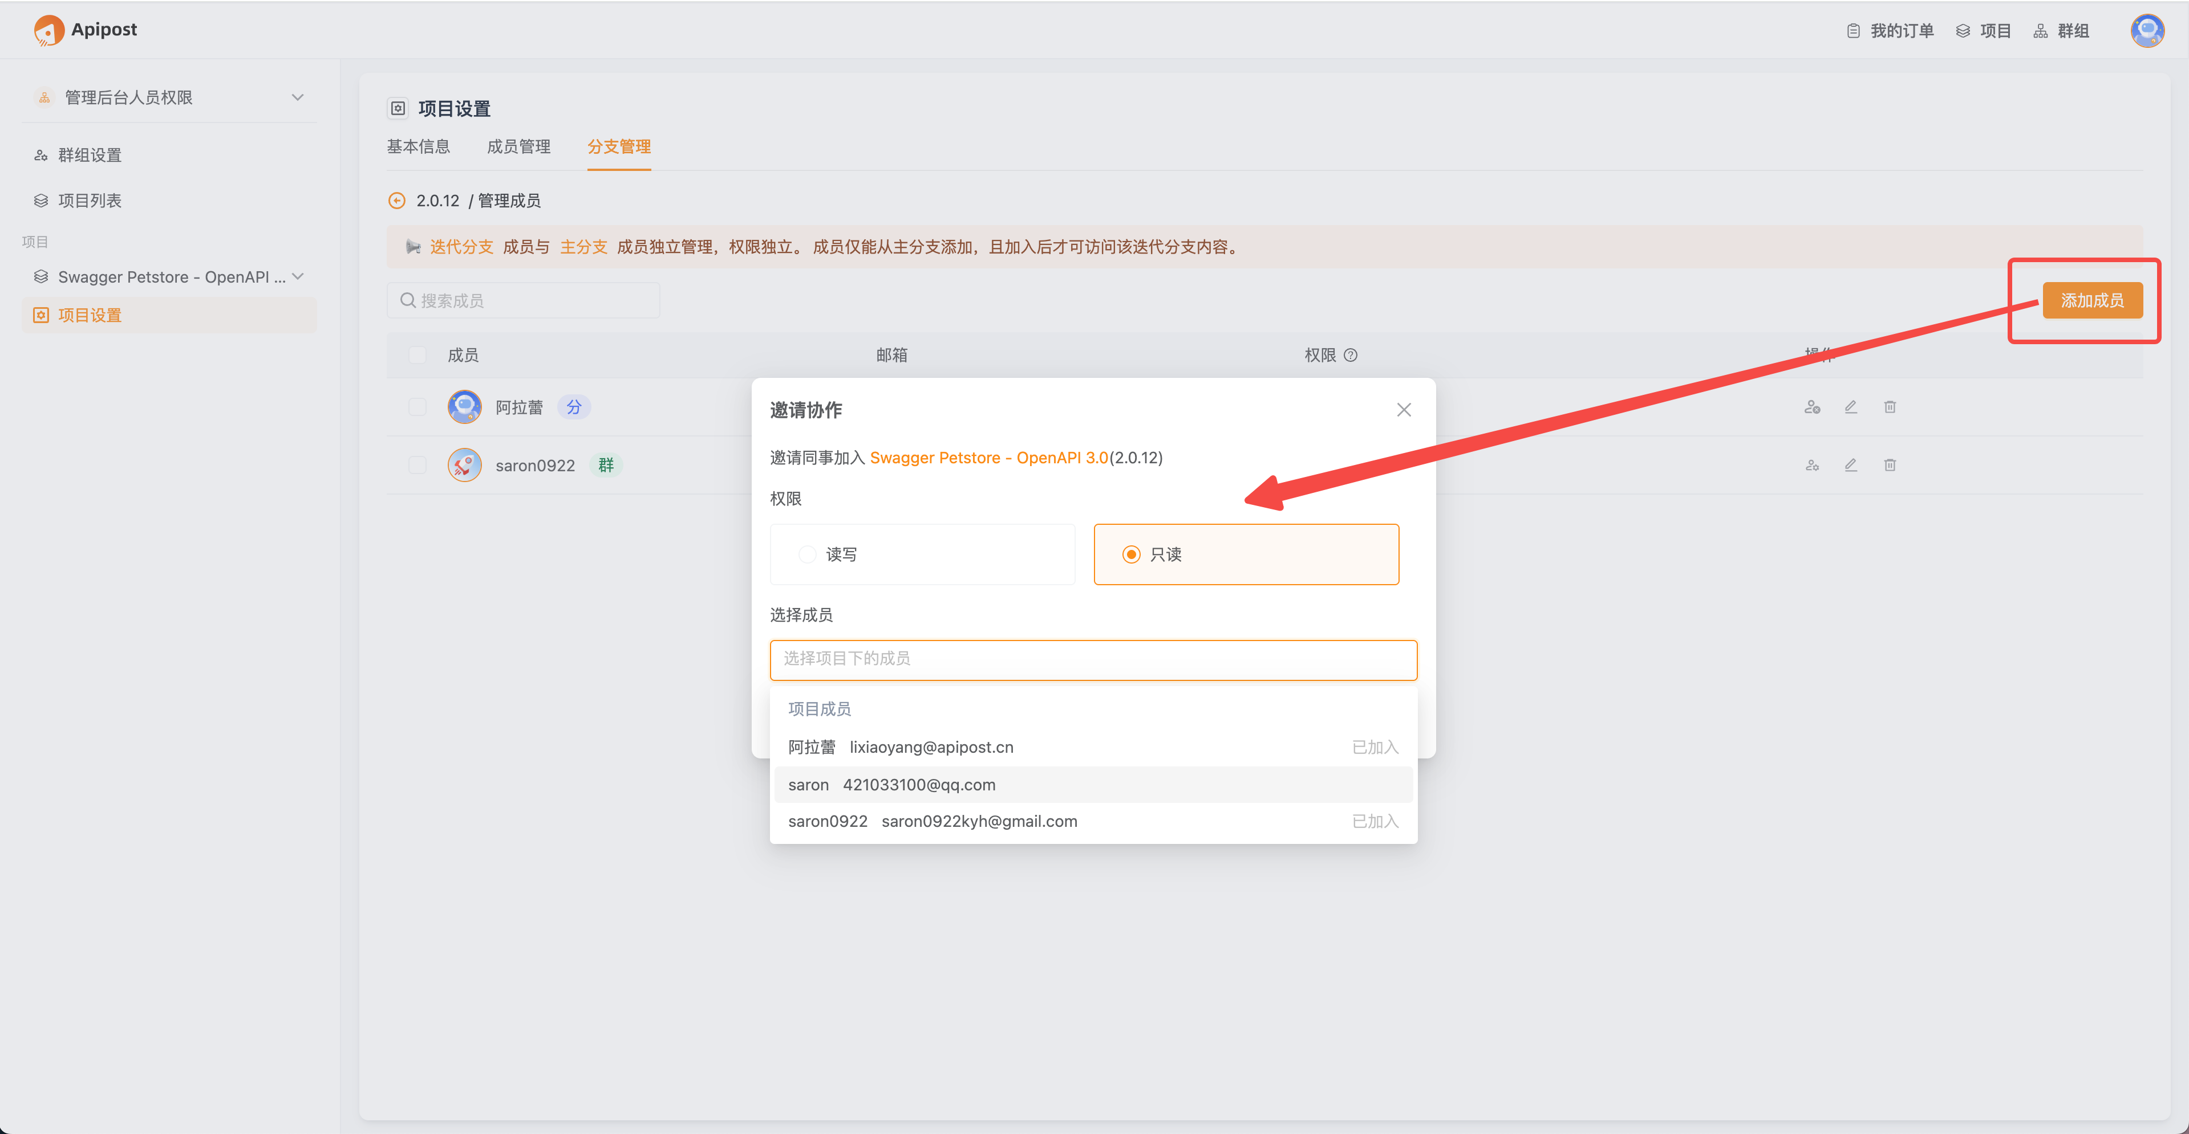Screen dimensions: 2189x1134
Task: Click delete trash icon in 阿拉蕾 row
Action: click(1890, 406)
